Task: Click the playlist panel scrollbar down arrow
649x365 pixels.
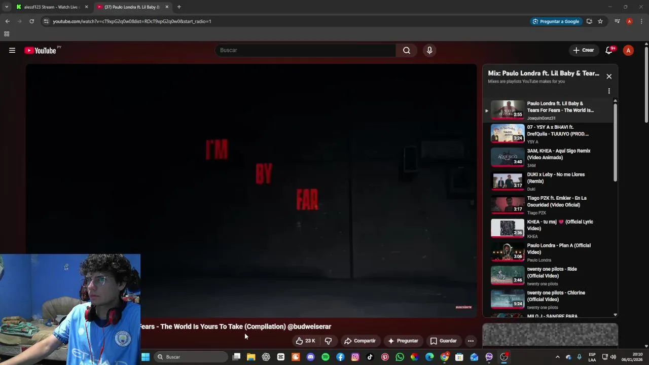Action: coord(616,314)
